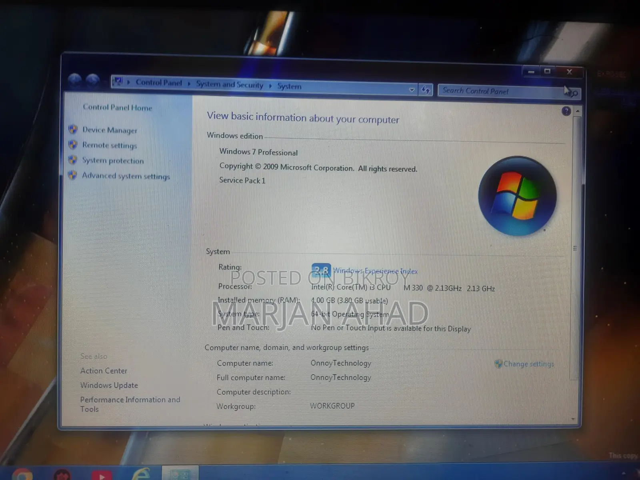Screen dimensions: 640x480
Task: Click the '64-bit Operating System' value
Action: (350, 314)
